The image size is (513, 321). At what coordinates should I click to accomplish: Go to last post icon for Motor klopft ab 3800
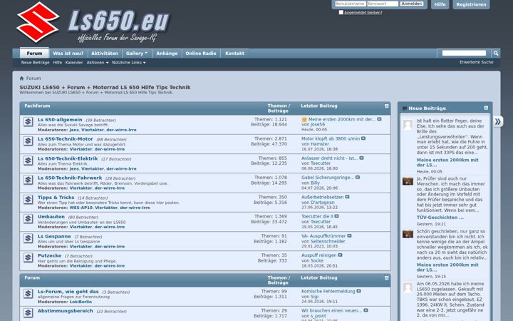click(x=363, y=138)
